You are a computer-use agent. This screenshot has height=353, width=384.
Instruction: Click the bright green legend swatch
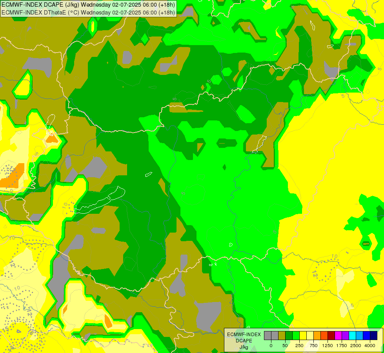(296, 335)
